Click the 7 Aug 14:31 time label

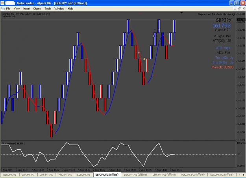22,170
